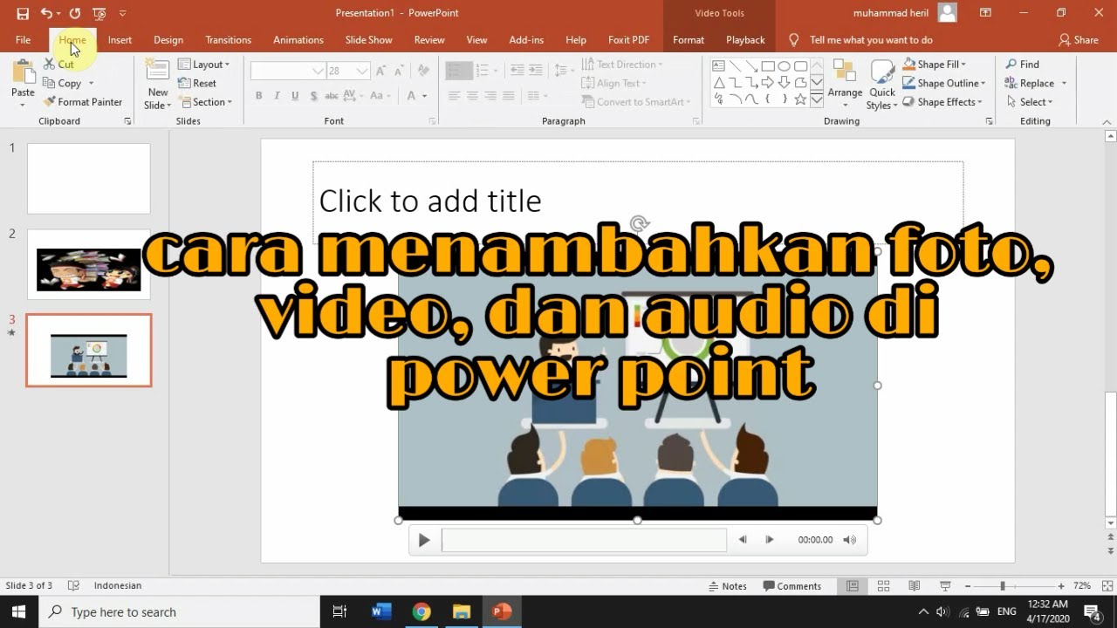This screenshot has height=628, width=1117.
Task: Play the video on the slide
Action: 424,540
